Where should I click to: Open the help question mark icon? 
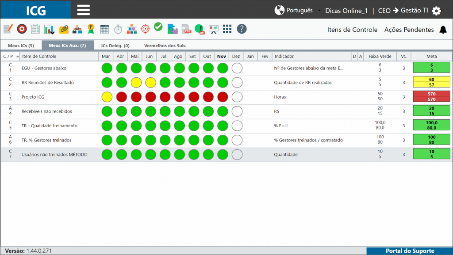click(x=242, y=29)
